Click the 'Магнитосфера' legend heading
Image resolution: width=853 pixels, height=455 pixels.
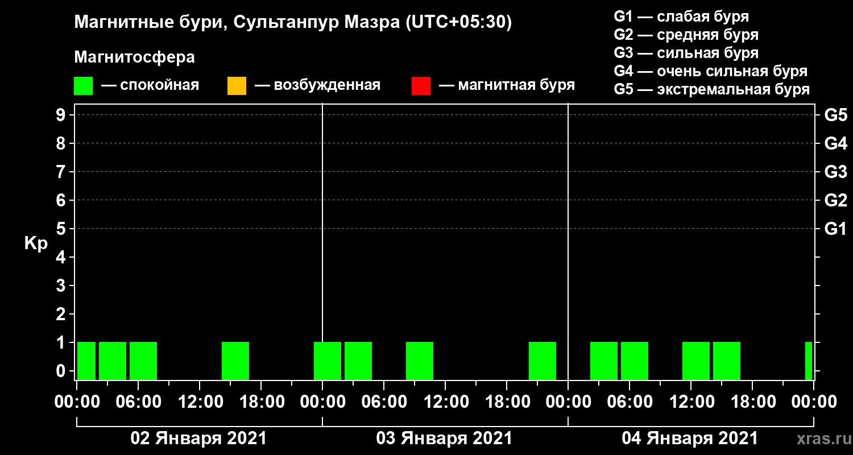pos(134,57)
